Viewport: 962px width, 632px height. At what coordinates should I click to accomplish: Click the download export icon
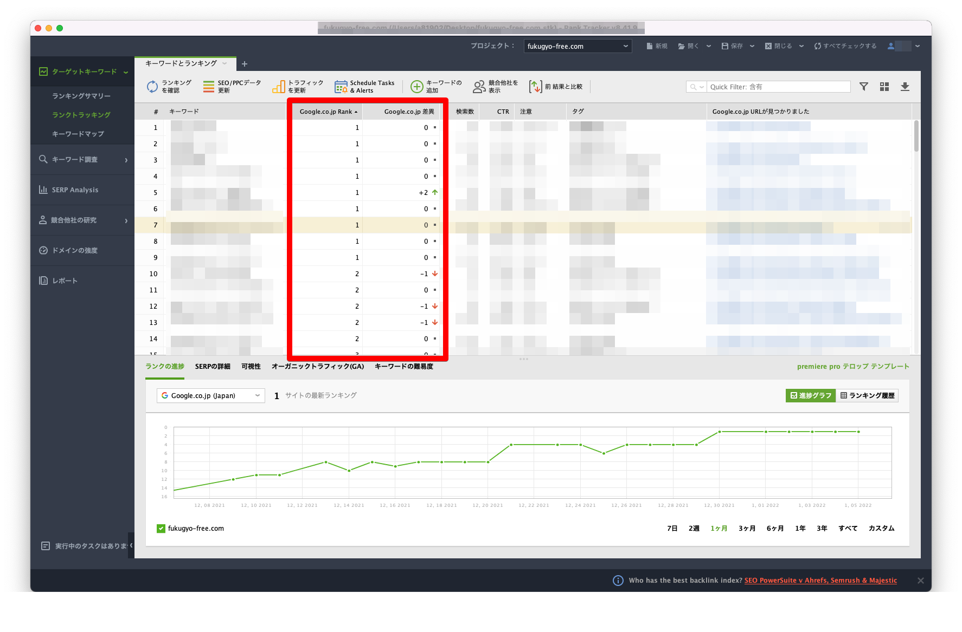[x=905, y=87]
